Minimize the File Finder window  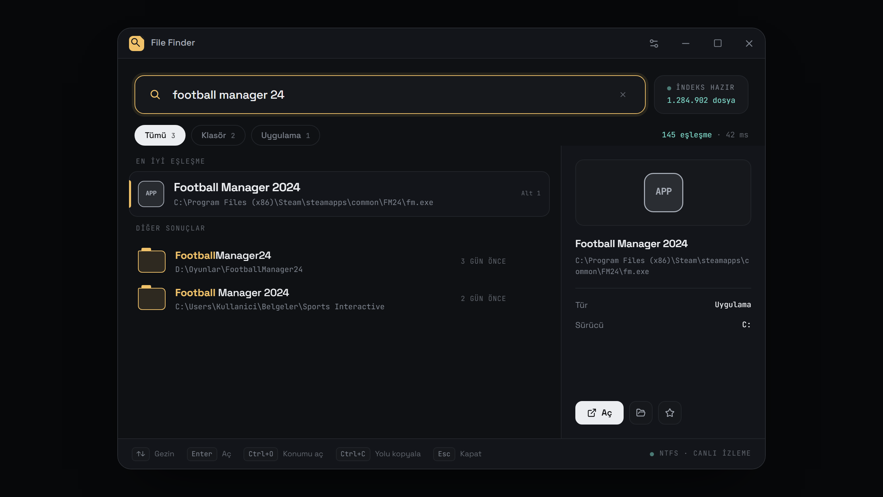tap(686, 43)
